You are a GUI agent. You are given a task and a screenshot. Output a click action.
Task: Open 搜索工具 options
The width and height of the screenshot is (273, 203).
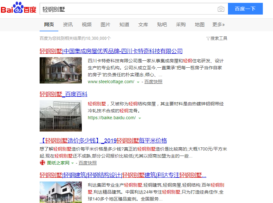(x=219, y=38)
